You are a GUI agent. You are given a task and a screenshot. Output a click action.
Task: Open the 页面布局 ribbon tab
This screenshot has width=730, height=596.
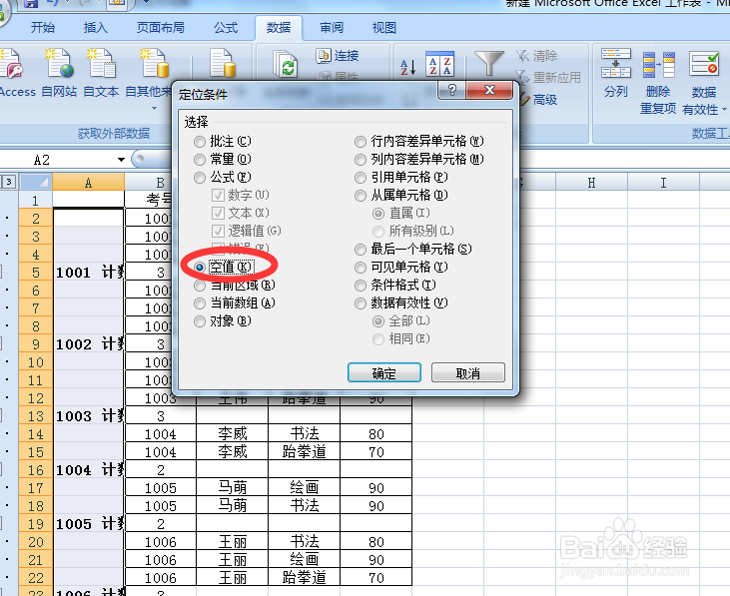tap(160, 28)
